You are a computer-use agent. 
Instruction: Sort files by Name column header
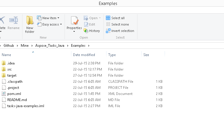click(6, 55)
